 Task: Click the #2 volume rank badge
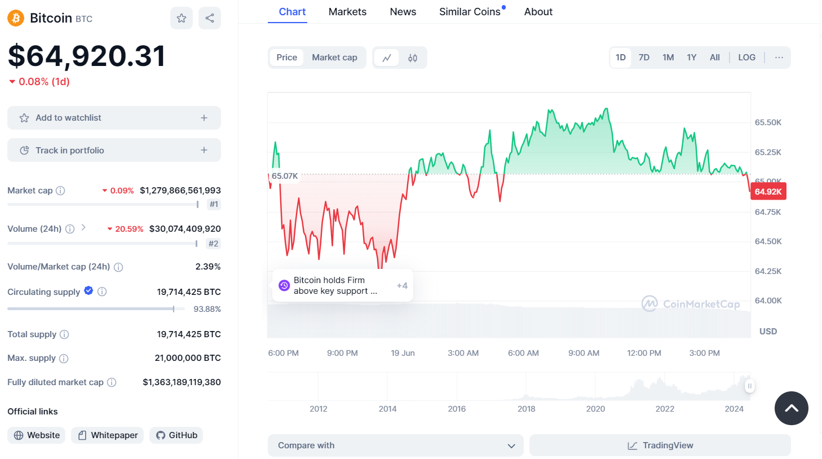pyautogui.click(x=213, y=244)
